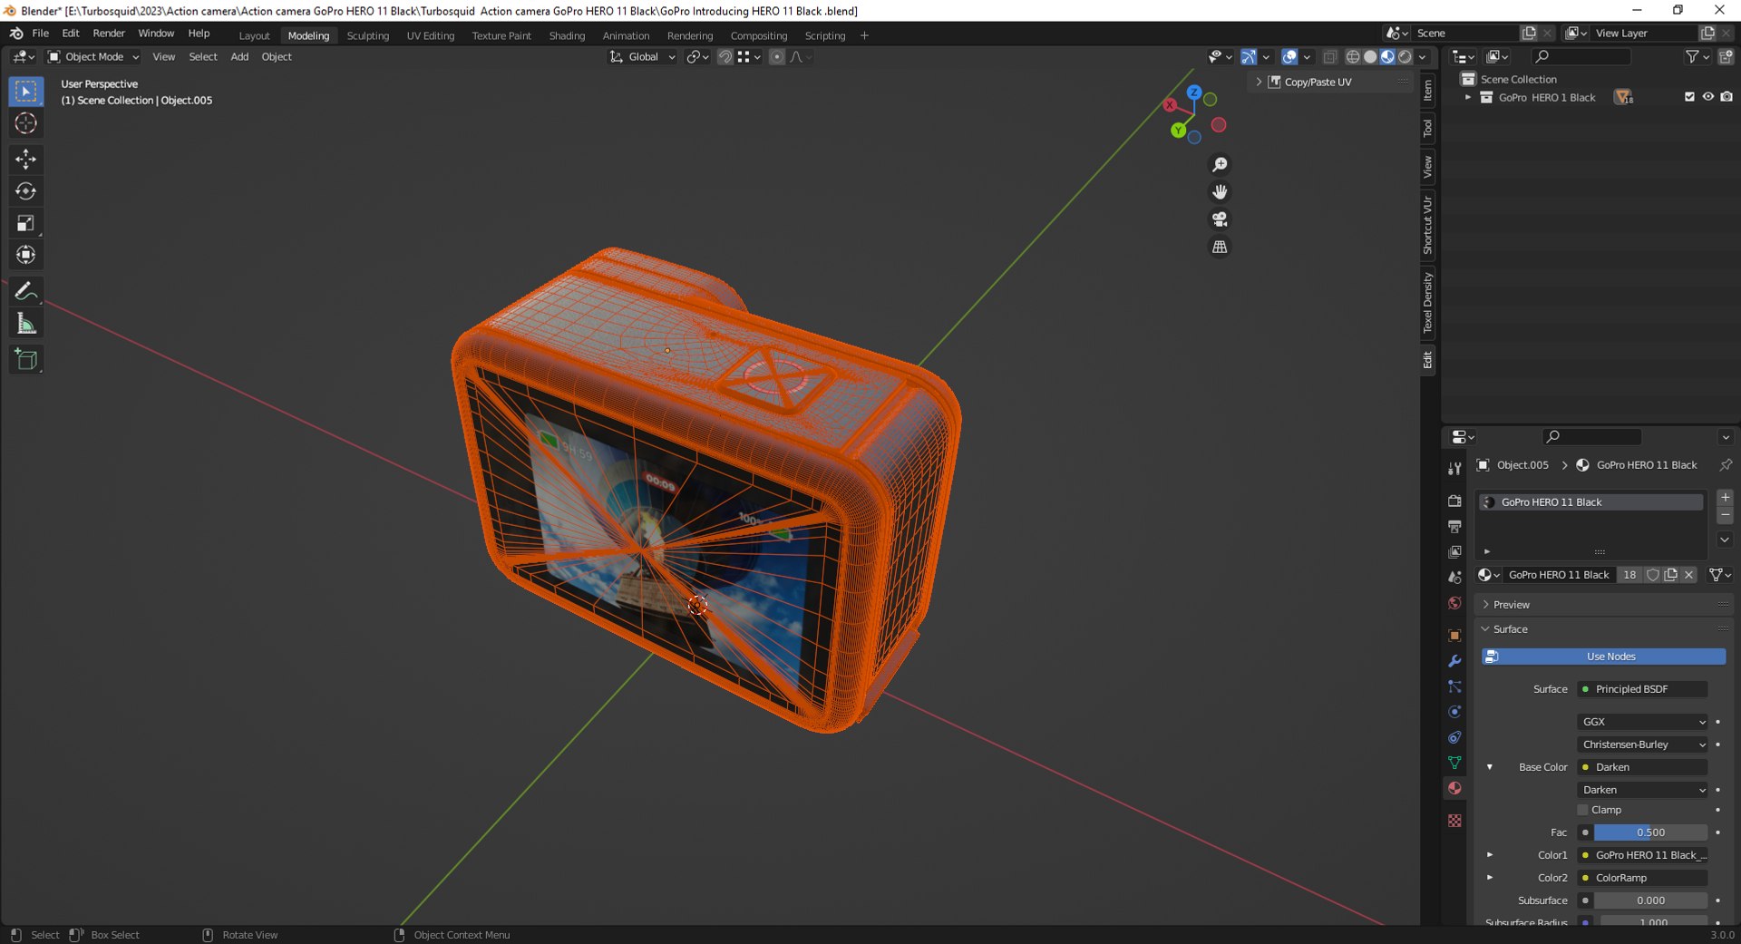Screen dimensions: 1741x944
Task: Expand GoPro HERO 1 Black collection tree
Action: point(1468,97)
